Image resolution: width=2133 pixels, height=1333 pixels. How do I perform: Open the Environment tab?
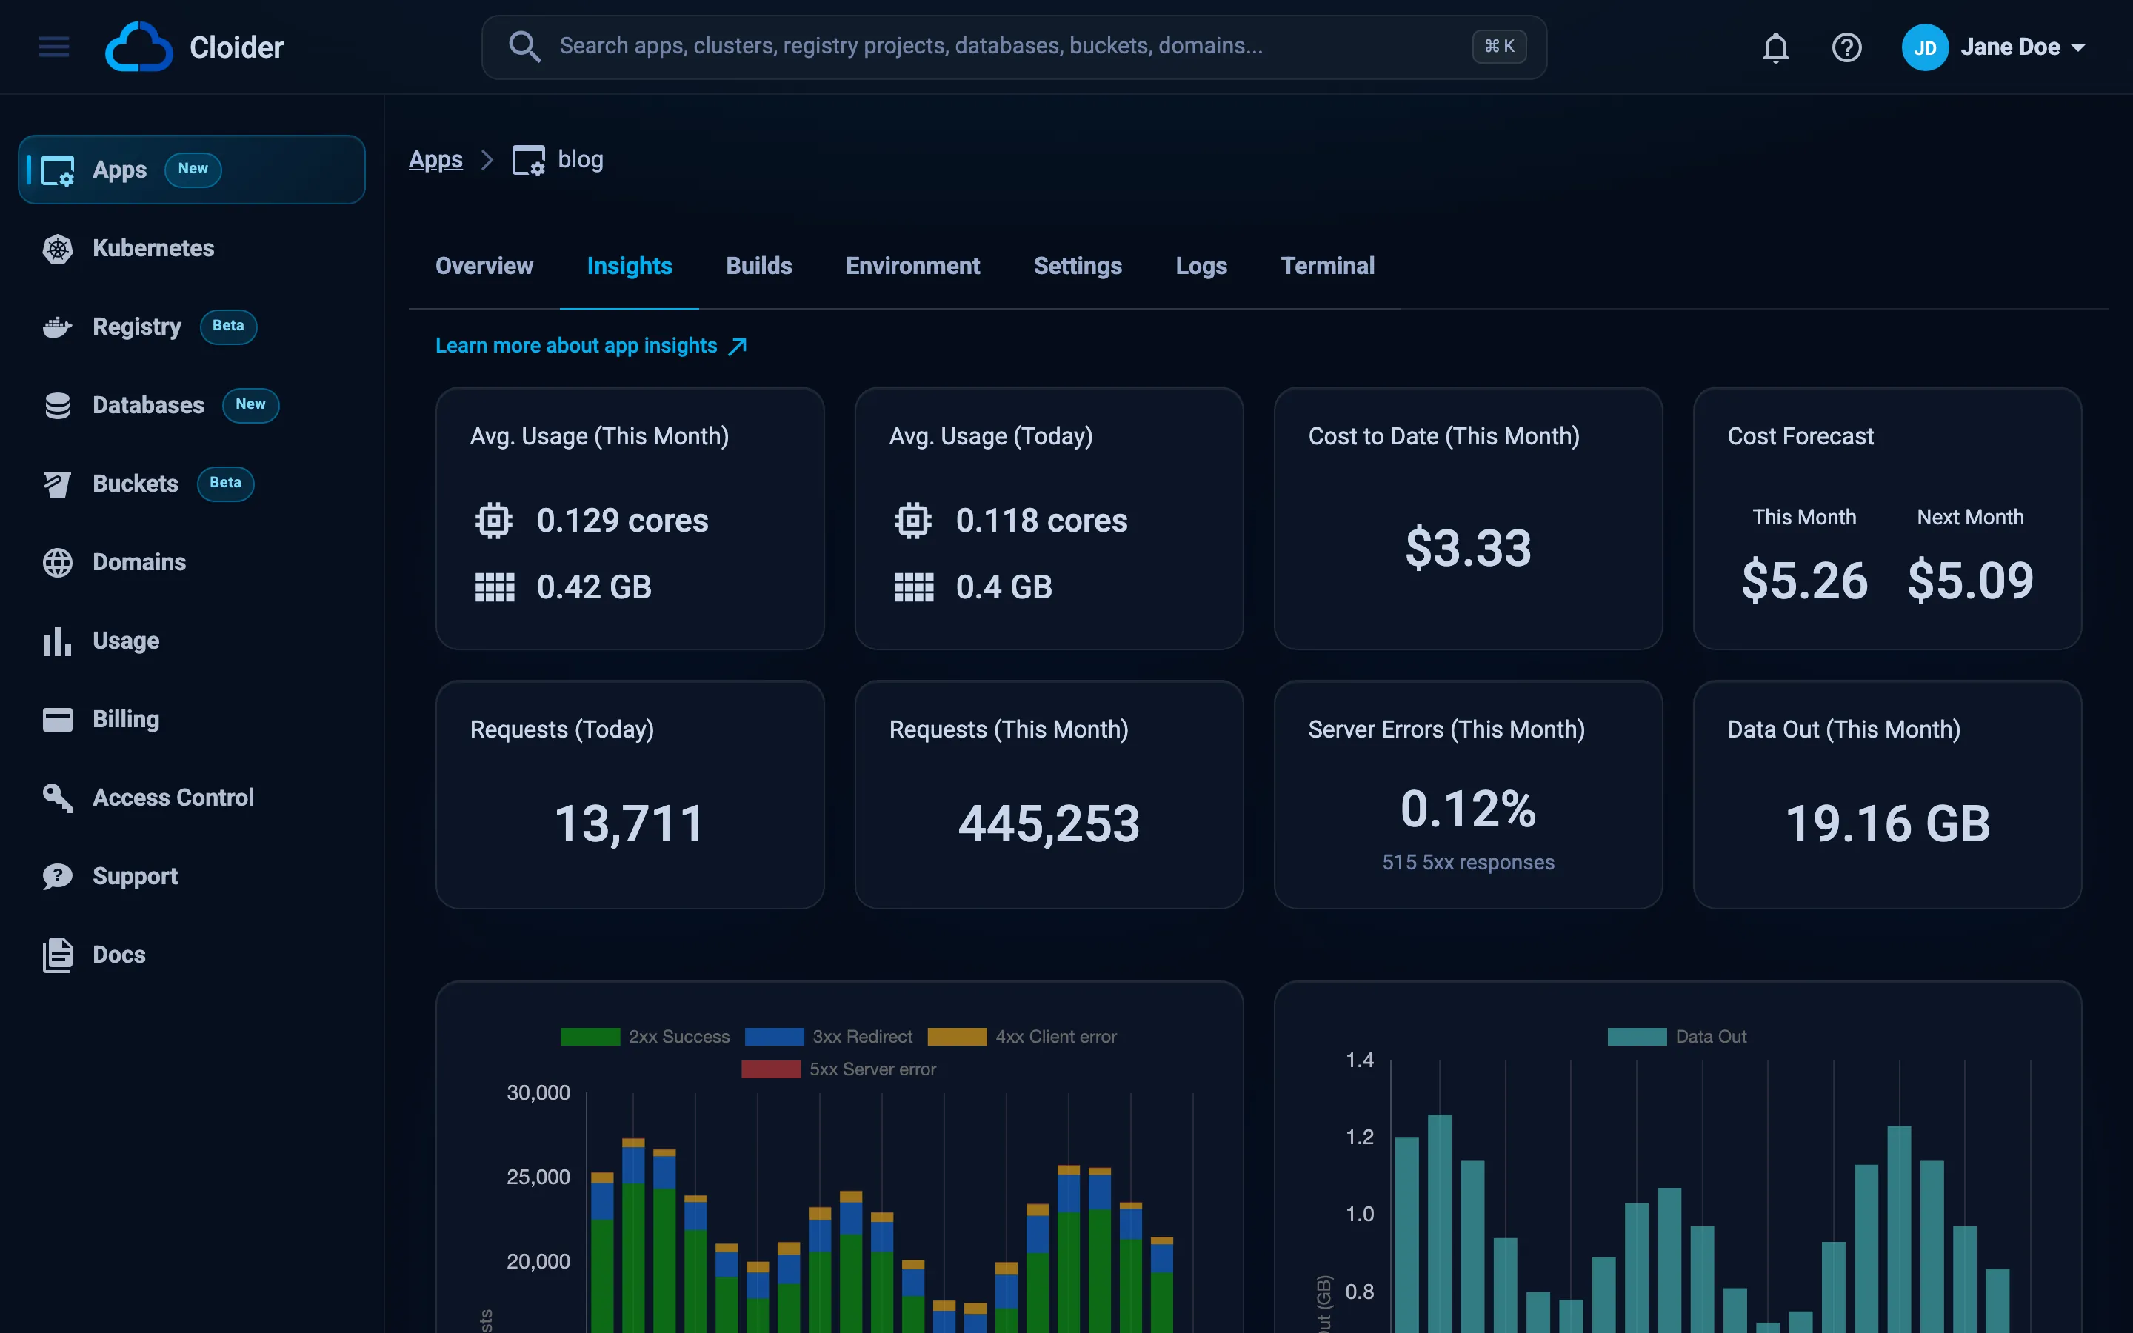coord(912,267)
